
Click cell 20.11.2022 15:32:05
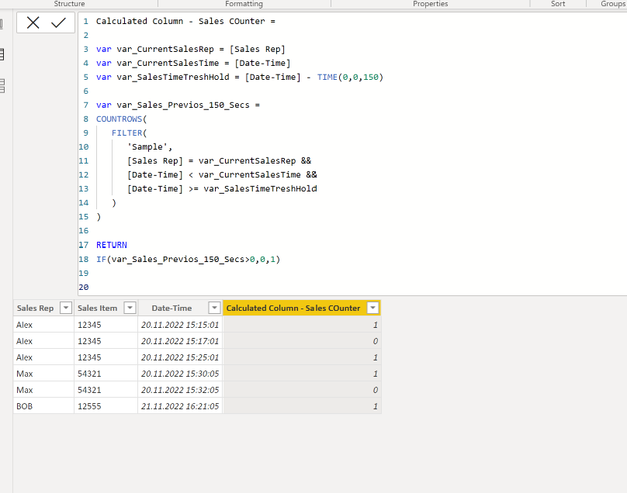click(x=180, y=390)
